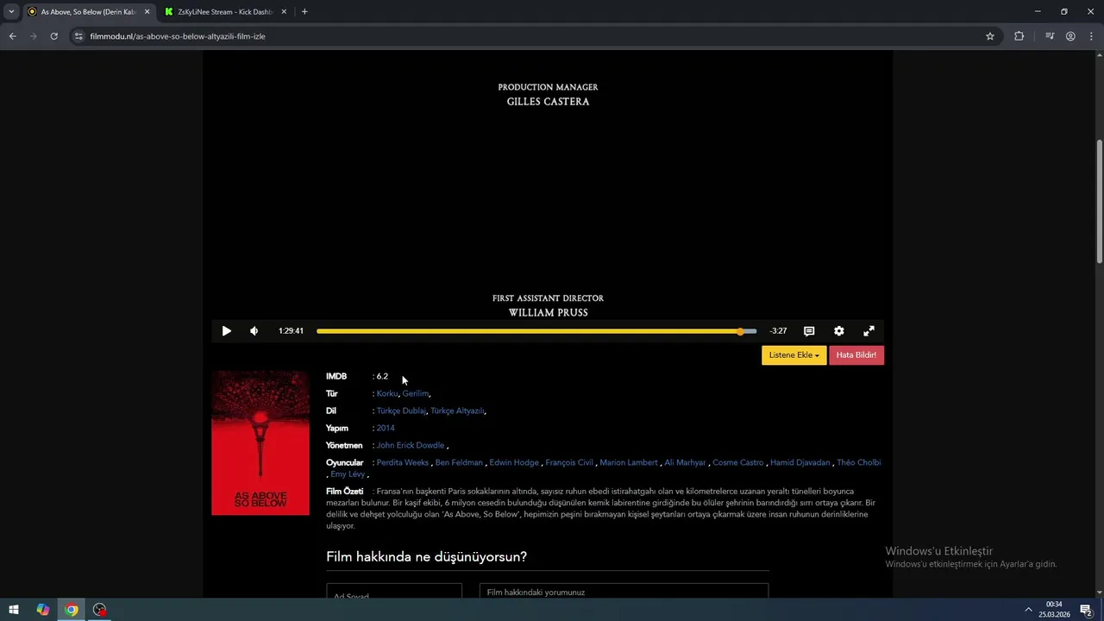Screen dimensions: 1104x621
Task: Go back to the previous page
Action: tap(12, 36)
